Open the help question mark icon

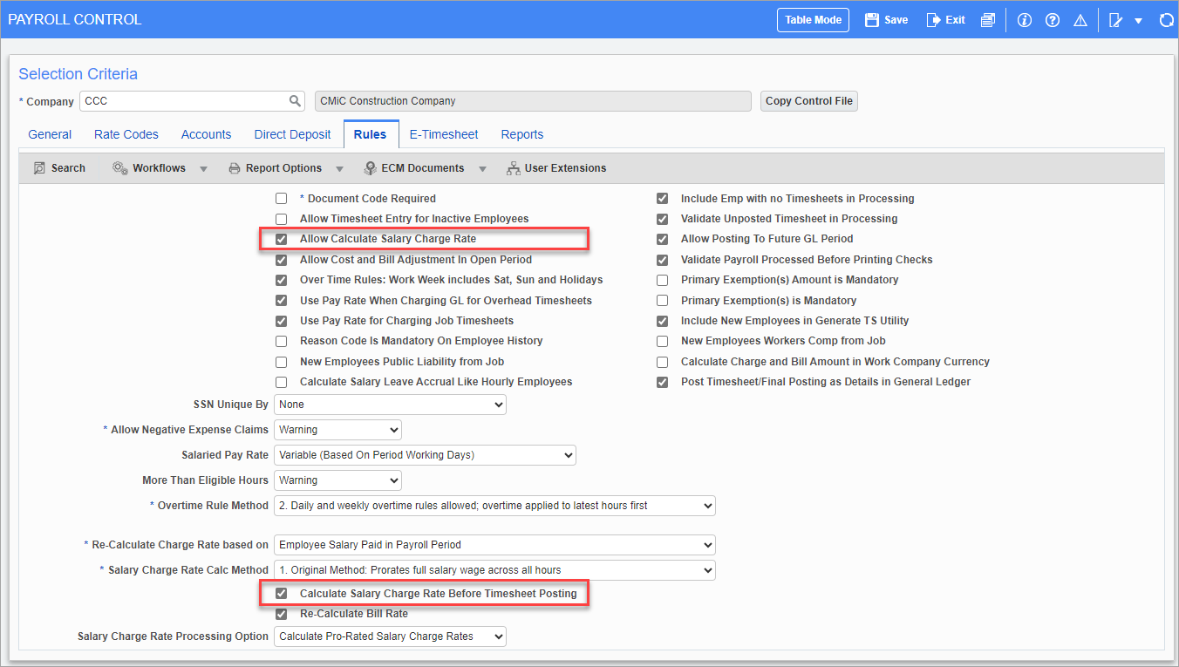[x=1053, y=20]
